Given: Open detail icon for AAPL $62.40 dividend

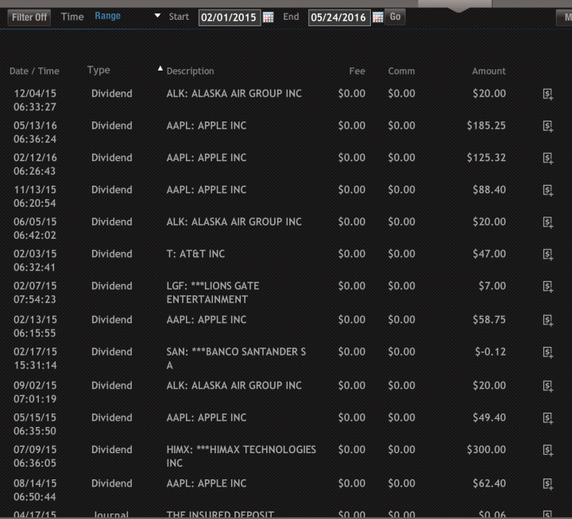Looking at the screenshot, I should tap(548, 484).
